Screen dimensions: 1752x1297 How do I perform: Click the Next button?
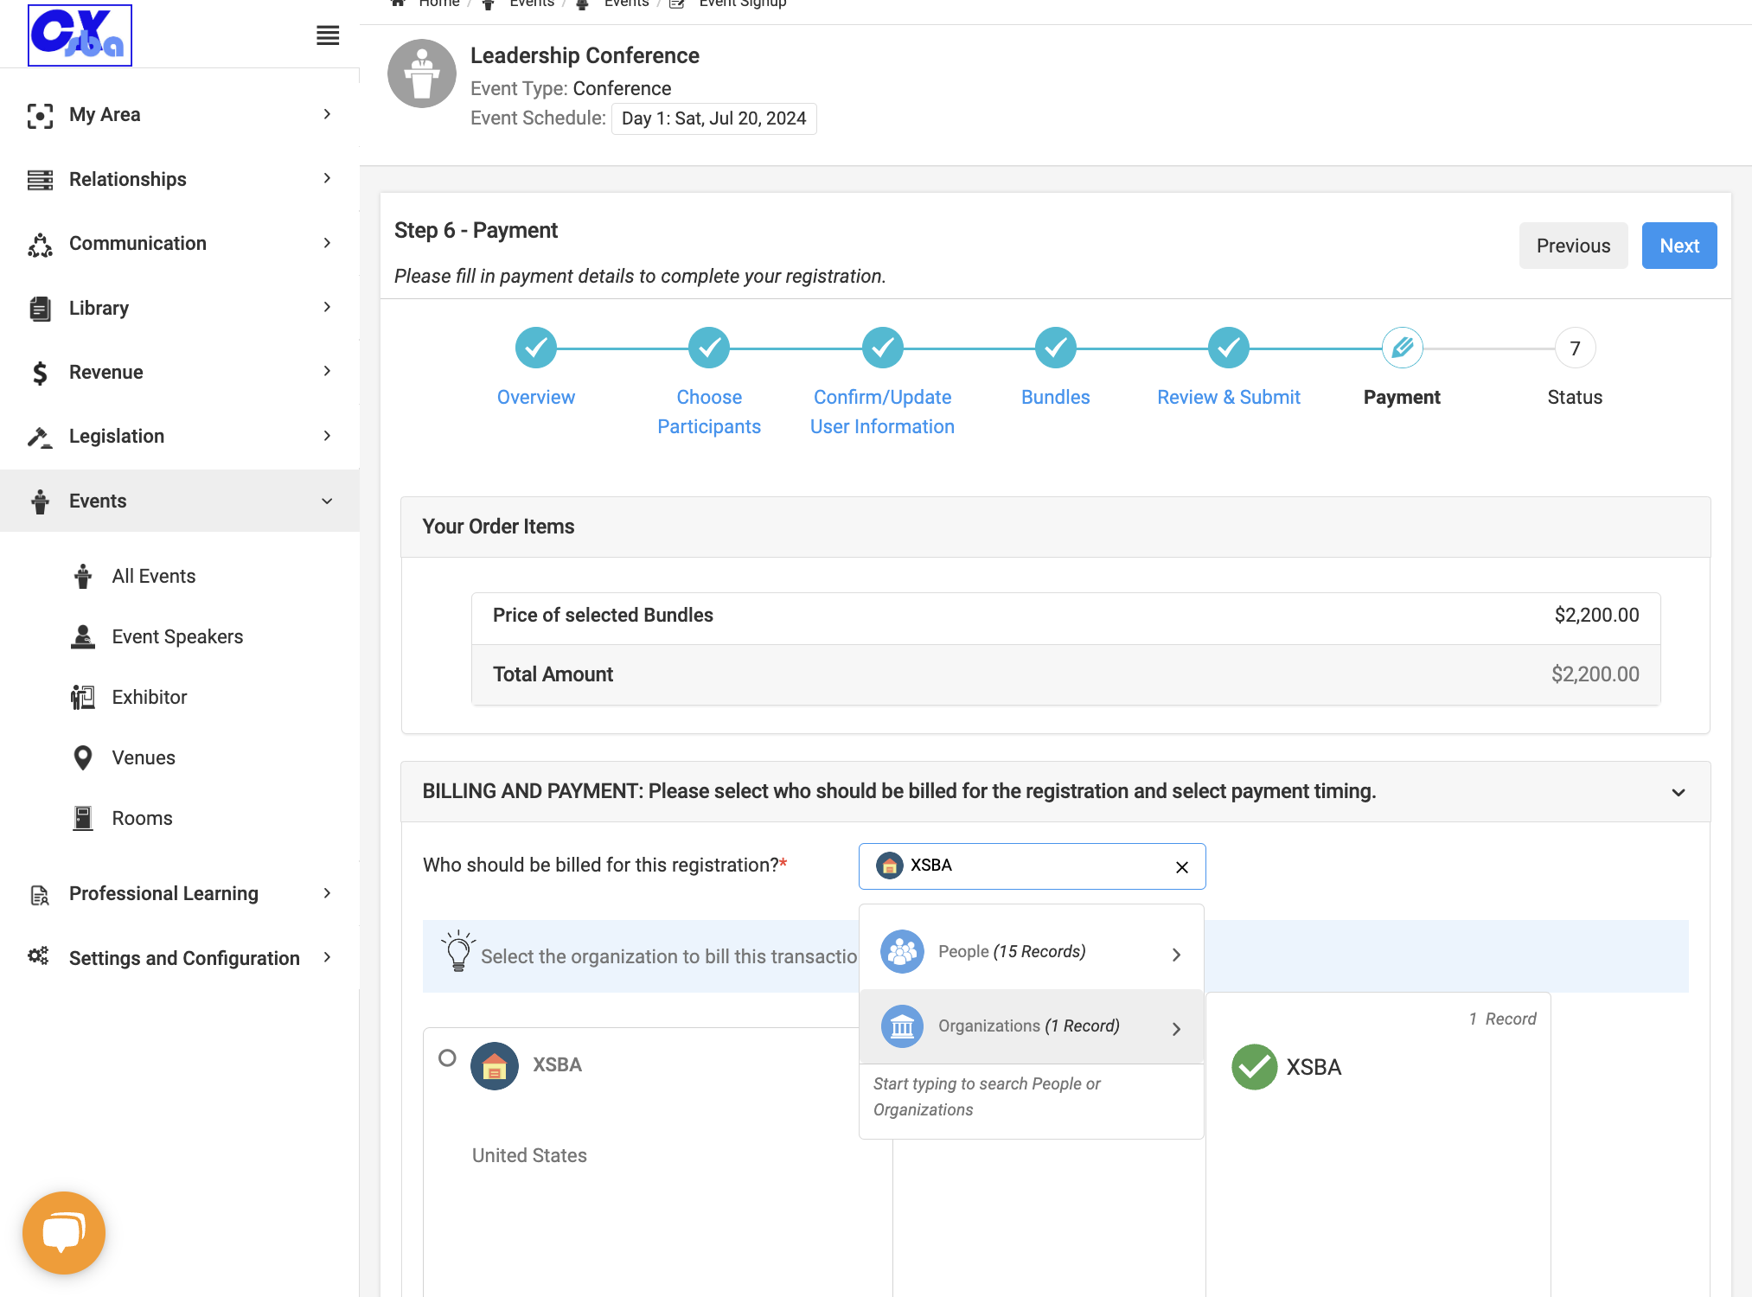1679,246
